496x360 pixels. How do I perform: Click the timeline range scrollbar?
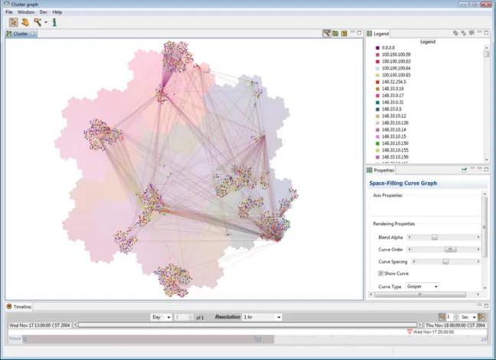(248, 325)
